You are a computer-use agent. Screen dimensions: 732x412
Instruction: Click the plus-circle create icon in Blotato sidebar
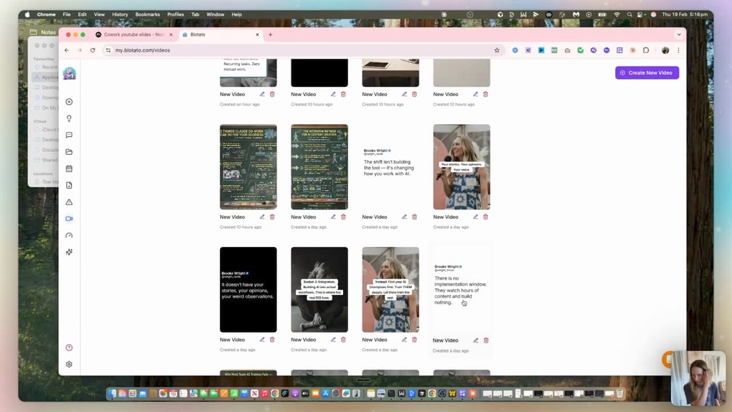69,102
